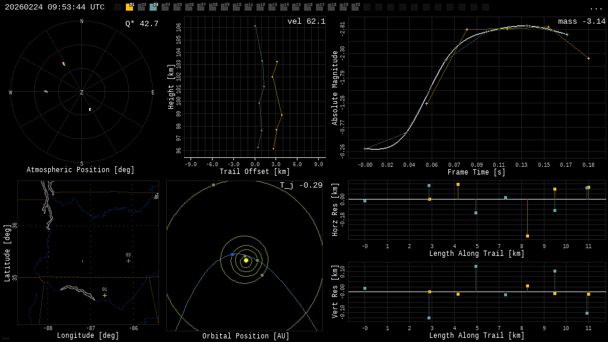Click the Q* 42.7 value label
This screenshot has height=342, width=608.
pyautogui.click(x=142, y=24)
